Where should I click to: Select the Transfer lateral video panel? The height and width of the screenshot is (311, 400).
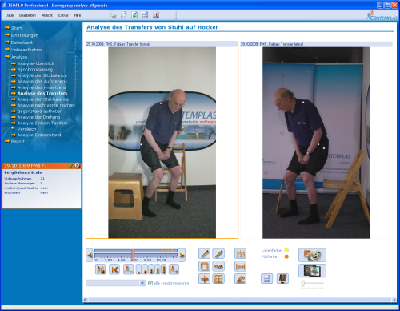tap(316, 140)
